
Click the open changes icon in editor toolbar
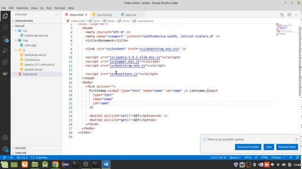[x=282, y=15]
